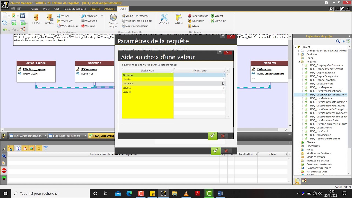352x198 pixels.
Task: Launch WDTest utility
Action: 217,16
